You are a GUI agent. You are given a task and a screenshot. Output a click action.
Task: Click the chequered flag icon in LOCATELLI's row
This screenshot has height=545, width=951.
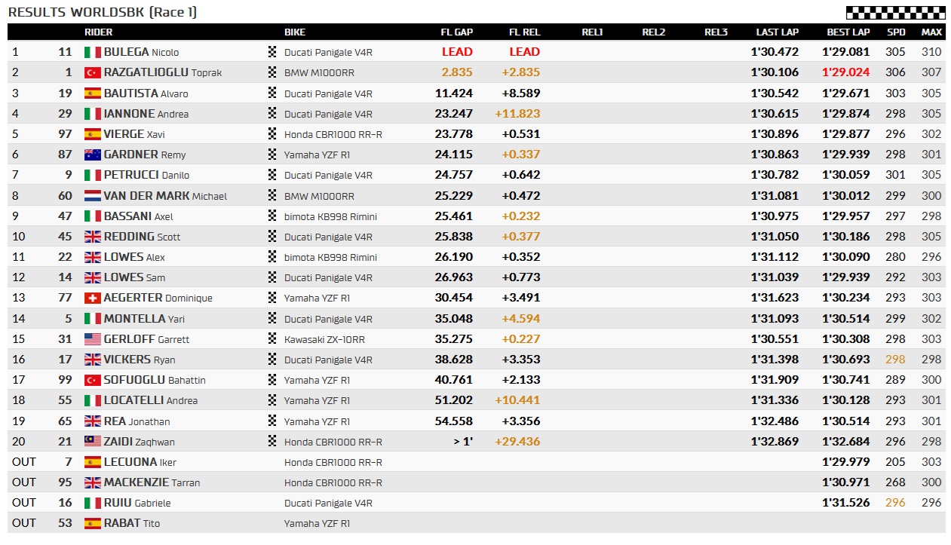[x=272, y=400]
